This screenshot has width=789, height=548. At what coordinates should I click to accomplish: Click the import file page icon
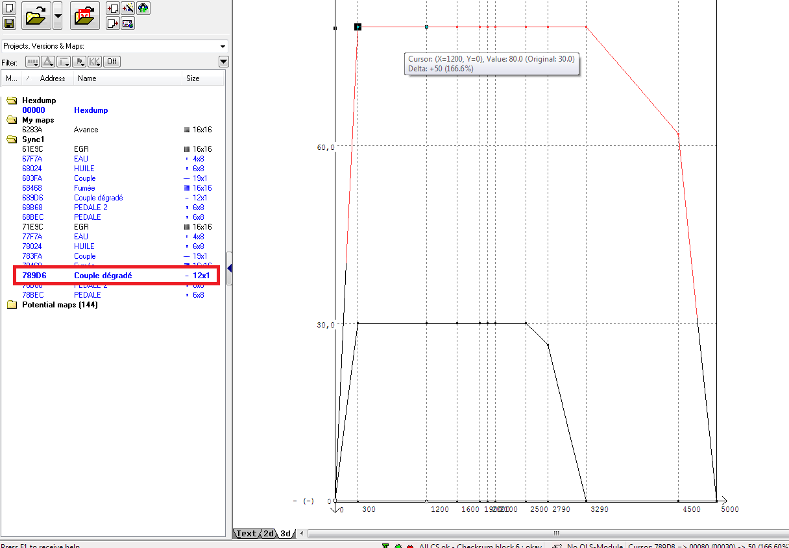point(112,8)
